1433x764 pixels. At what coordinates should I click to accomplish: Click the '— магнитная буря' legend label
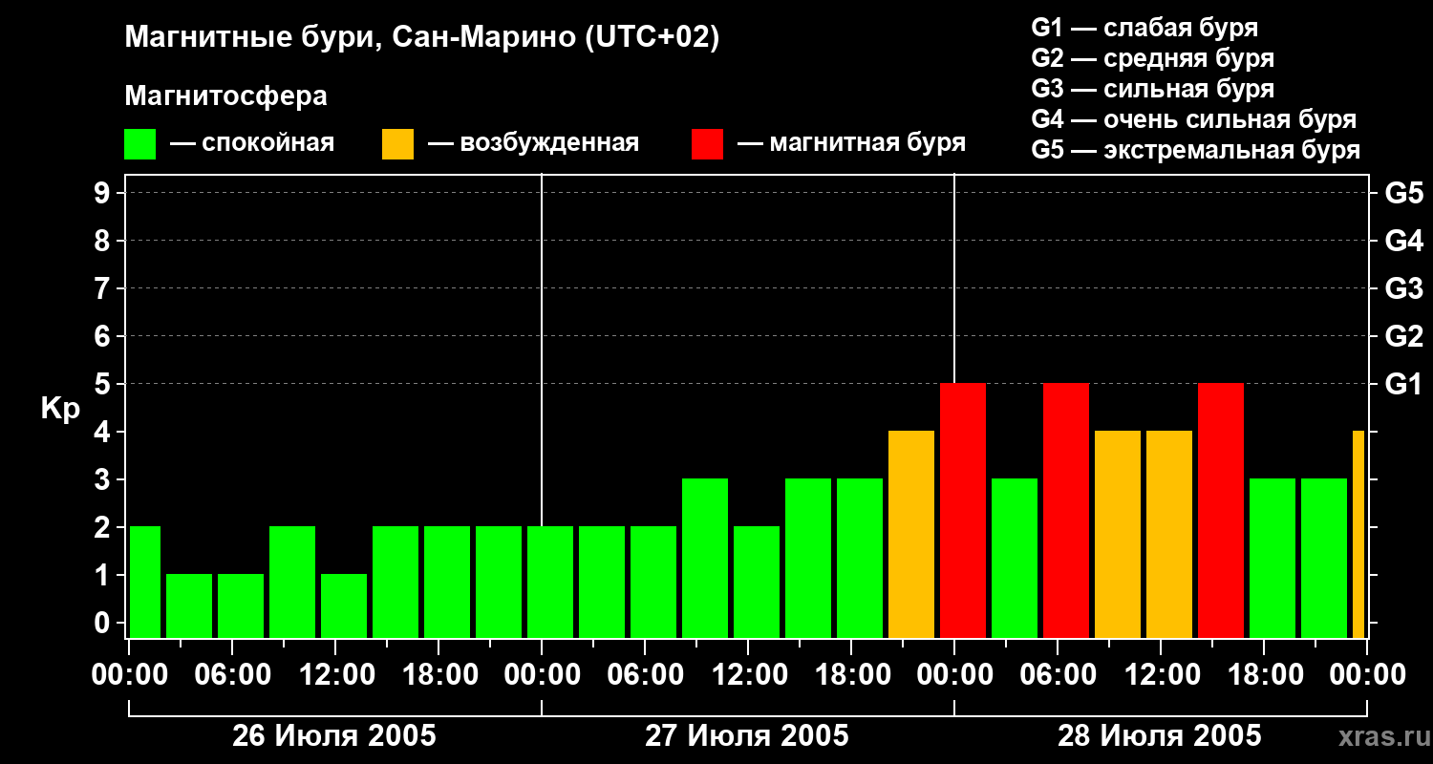pyautogui.click(x=851, y=144)
